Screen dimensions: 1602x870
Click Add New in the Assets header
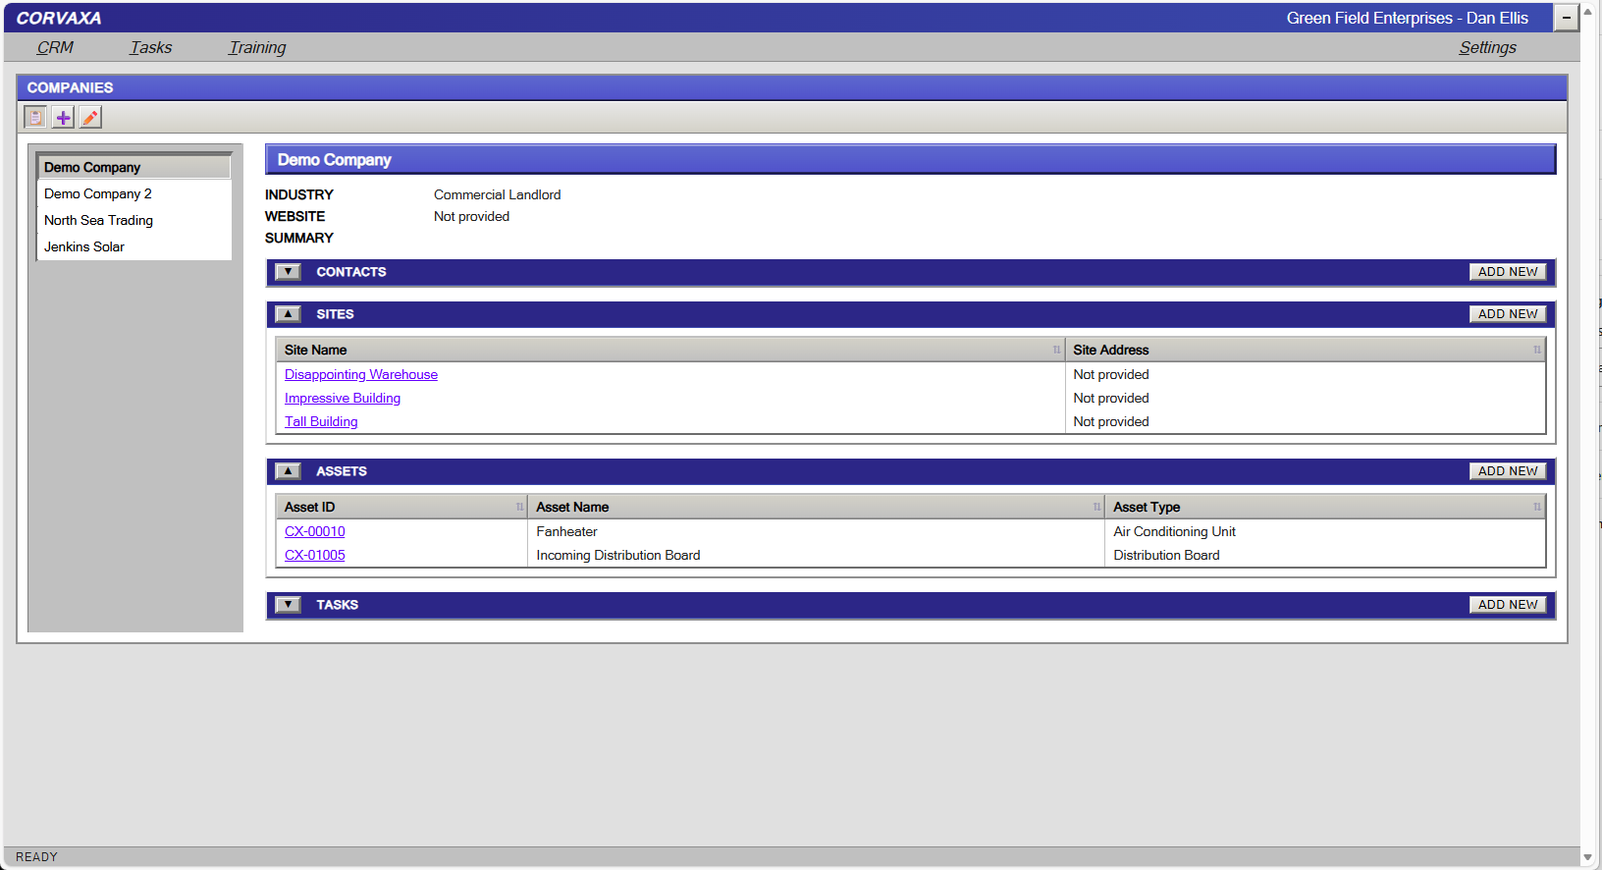point(1508,471)
